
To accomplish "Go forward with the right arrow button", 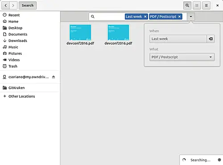I will tap(13, 5).
